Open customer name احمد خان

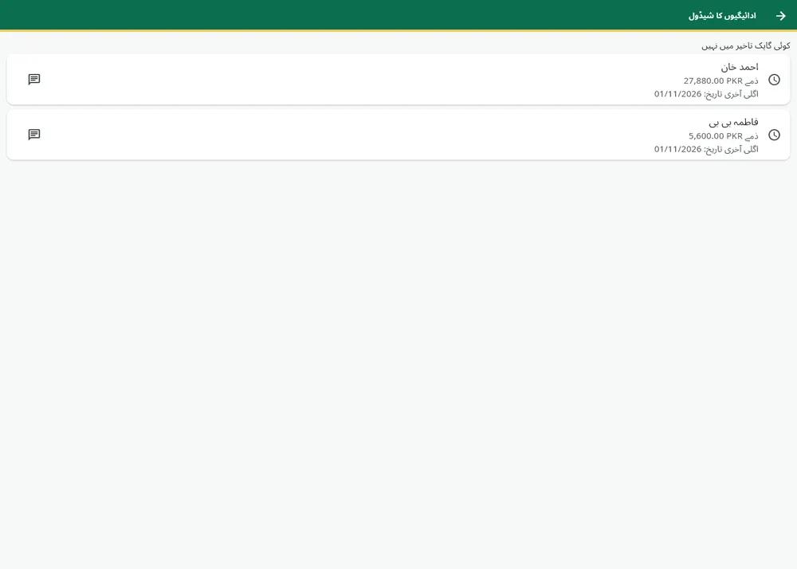(x=740, y=67)
